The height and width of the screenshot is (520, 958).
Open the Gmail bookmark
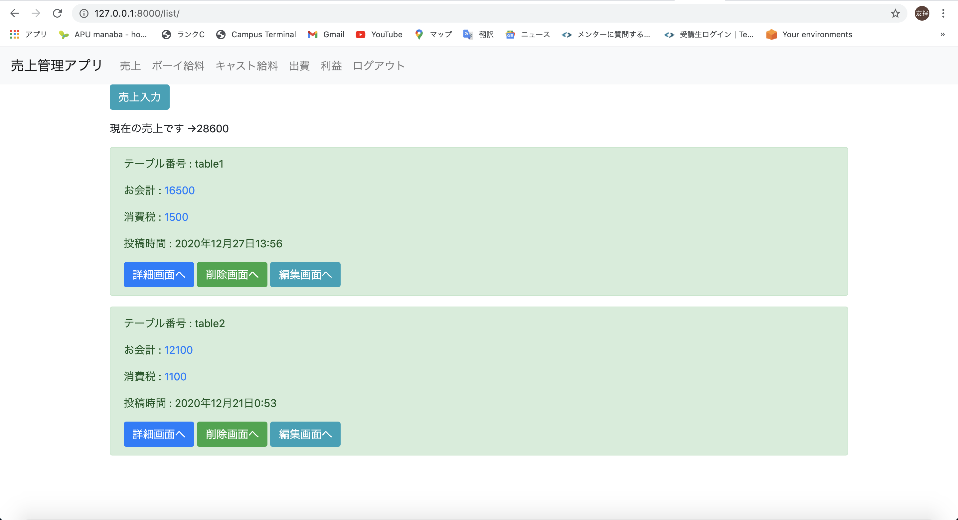(x=326, y=35)
